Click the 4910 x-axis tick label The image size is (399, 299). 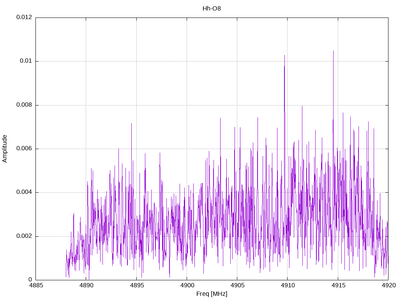pyautogui.click(x=288, y=285)
